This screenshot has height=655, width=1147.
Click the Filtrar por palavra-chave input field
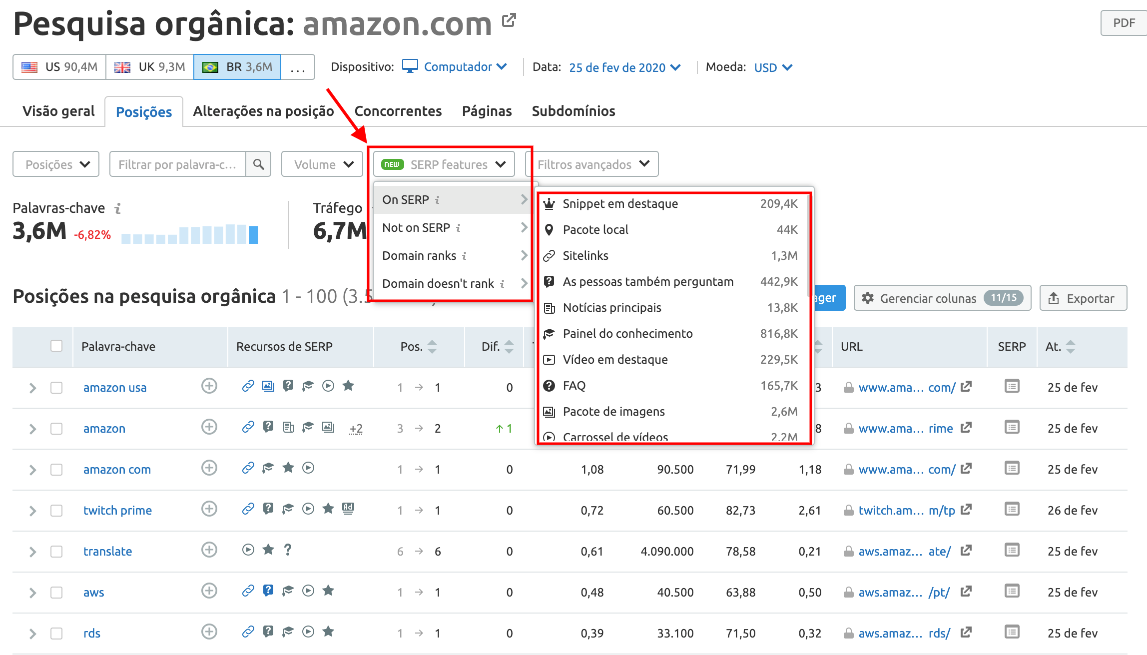(x=178, y=164)
